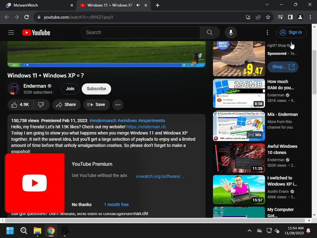Click the Share button

click(66, 105)
